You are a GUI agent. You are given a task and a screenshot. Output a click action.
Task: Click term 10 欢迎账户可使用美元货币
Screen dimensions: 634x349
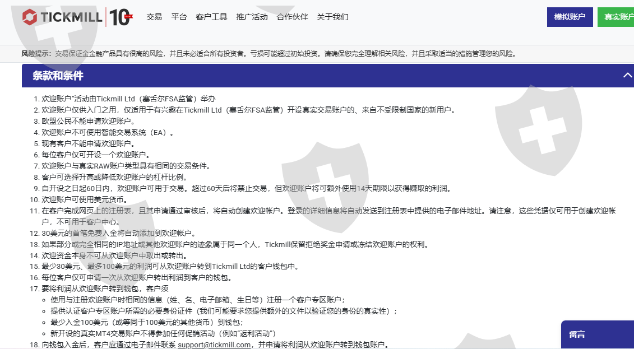point(85,199)
